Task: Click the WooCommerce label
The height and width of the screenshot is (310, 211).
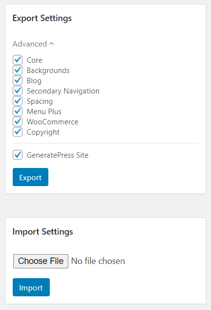Action: tap(52, 122)
